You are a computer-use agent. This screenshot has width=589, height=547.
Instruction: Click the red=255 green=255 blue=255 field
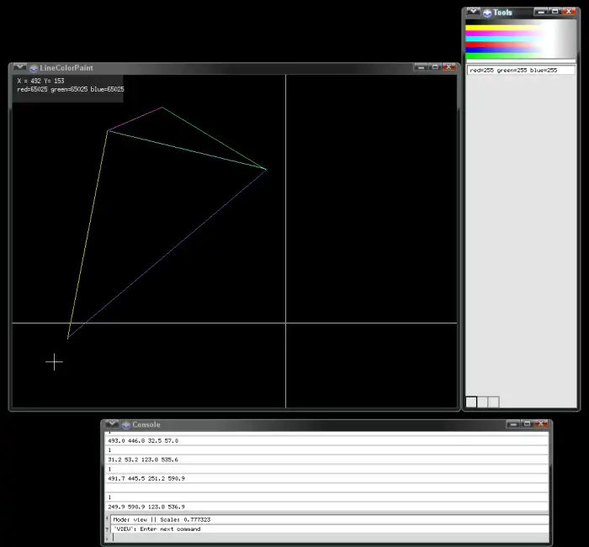pyautogui.click(x=521, y=70)
